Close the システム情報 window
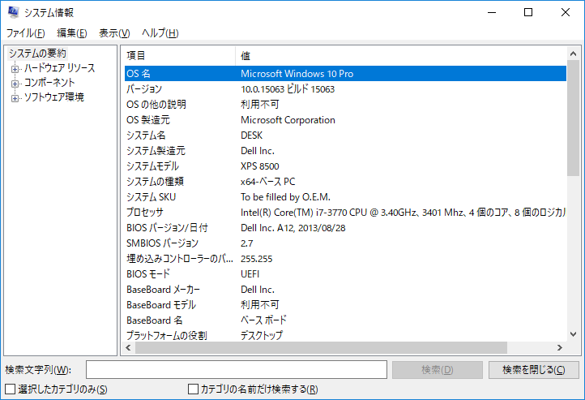Viewport: 585px width, 400px height. tap(566, 13)
